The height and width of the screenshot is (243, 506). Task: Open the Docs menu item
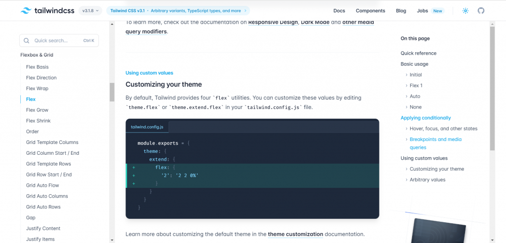[339, 10]
